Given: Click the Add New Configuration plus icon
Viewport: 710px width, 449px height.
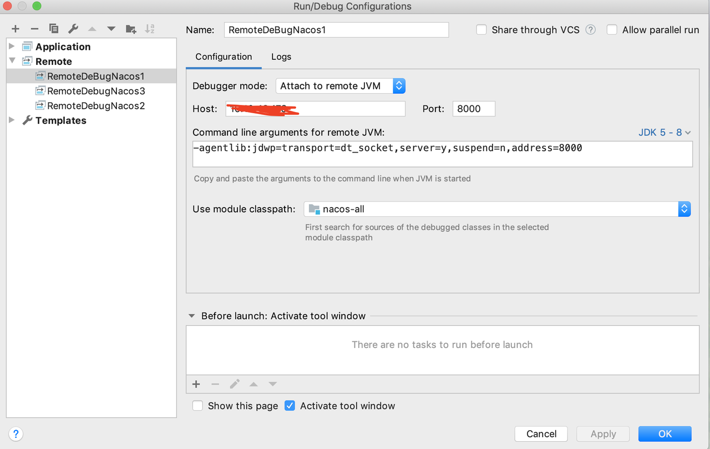Looking at the screenshot, I should [x=16, y=29].
